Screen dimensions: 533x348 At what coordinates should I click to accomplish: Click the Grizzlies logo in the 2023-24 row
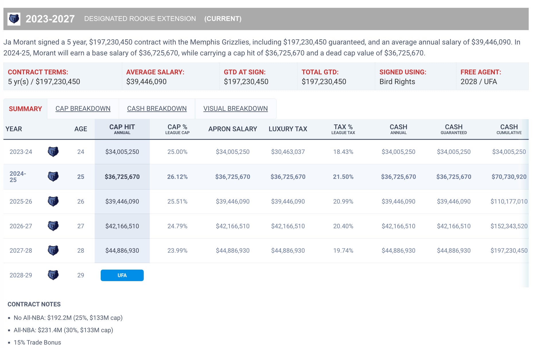tap(53, 152)
